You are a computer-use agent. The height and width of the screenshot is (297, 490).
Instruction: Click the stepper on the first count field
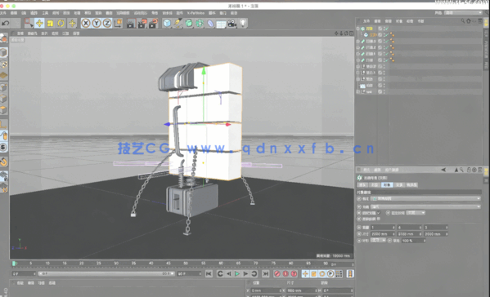[393, 227]
